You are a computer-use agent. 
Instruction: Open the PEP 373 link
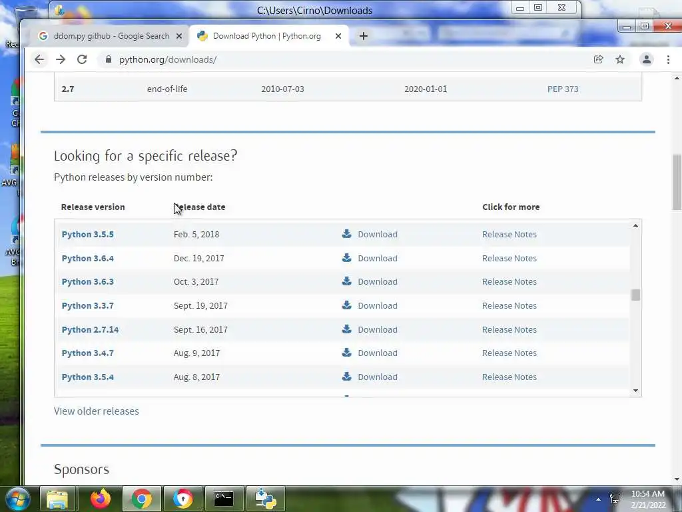[563, 89]
